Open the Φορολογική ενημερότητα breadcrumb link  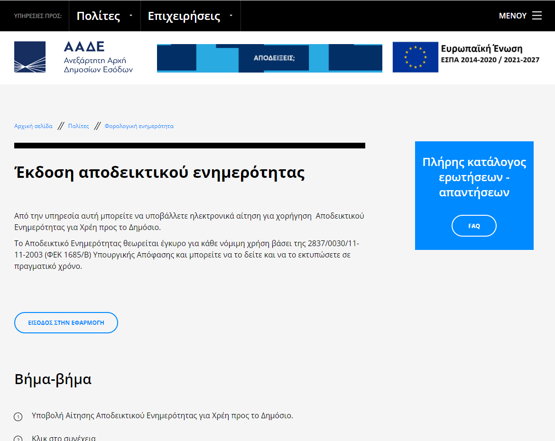tap(139, 126)
